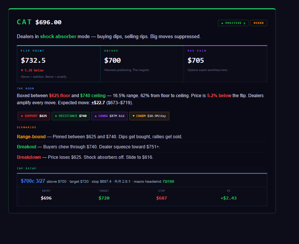The width and height of the screenshot is (299, 244).
Task: Click 'Heaviest positioning. The magnet.' caption
Action: 127,70
